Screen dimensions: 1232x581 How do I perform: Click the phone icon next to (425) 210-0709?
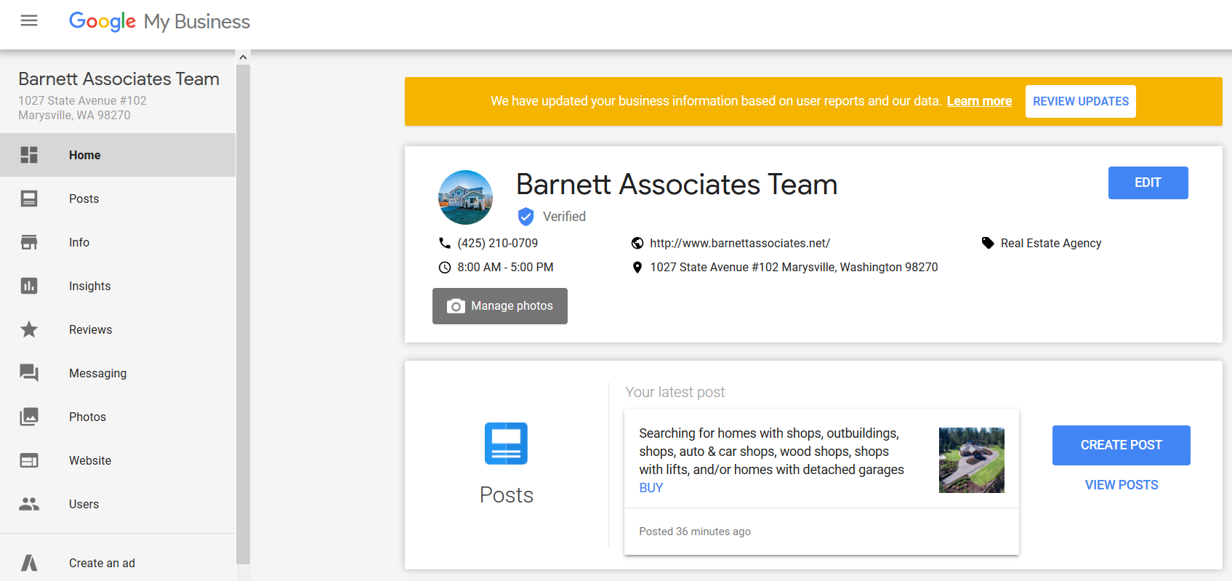(x=445, y=243)
